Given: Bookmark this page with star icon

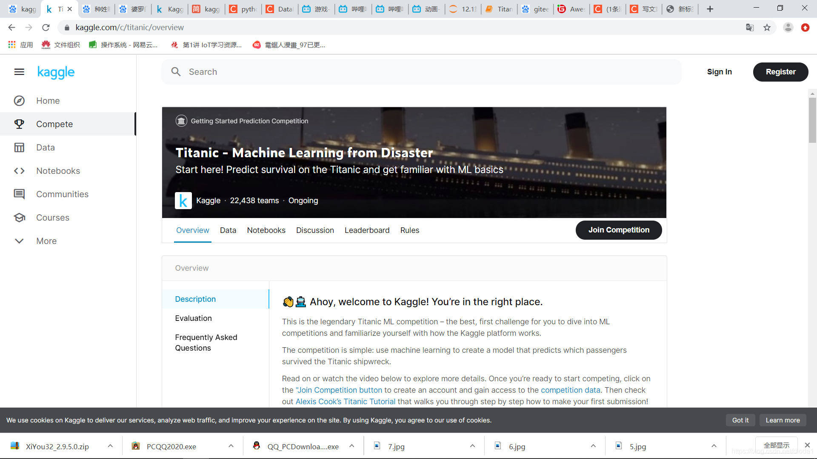Looking at the screenshot, I should 767,28.
